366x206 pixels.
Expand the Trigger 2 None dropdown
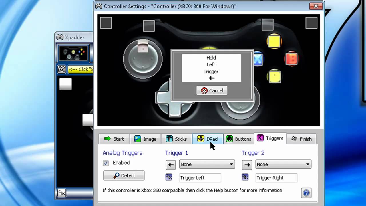(x=283, y=164)
